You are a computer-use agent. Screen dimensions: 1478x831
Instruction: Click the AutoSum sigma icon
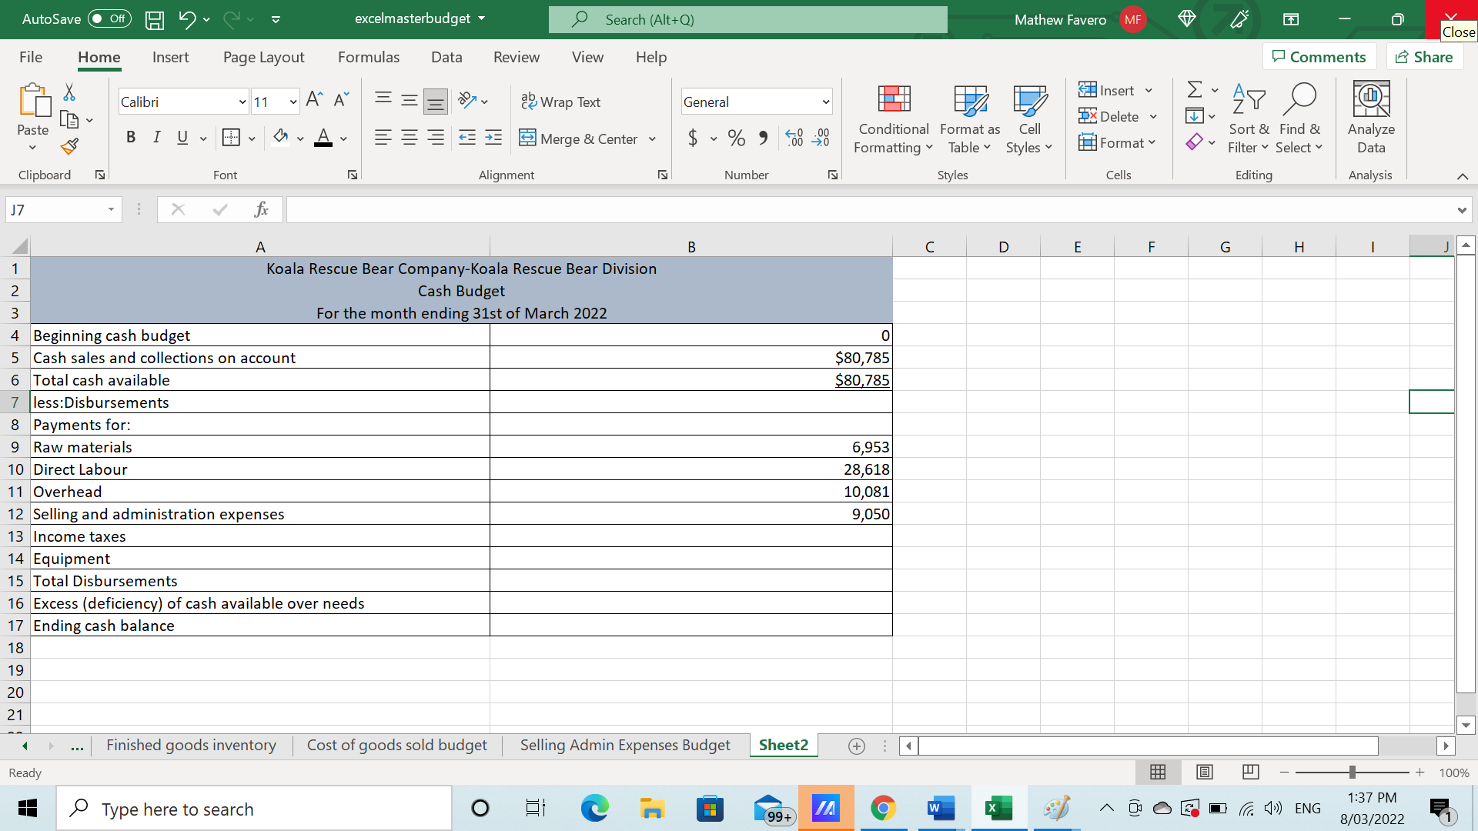coord(1195,90)
